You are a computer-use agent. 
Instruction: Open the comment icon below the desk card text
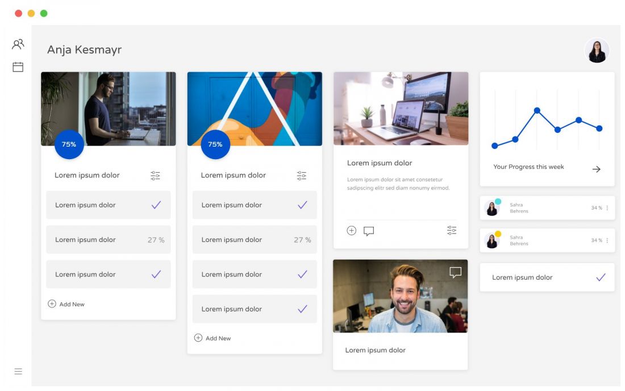coord(369,231)
